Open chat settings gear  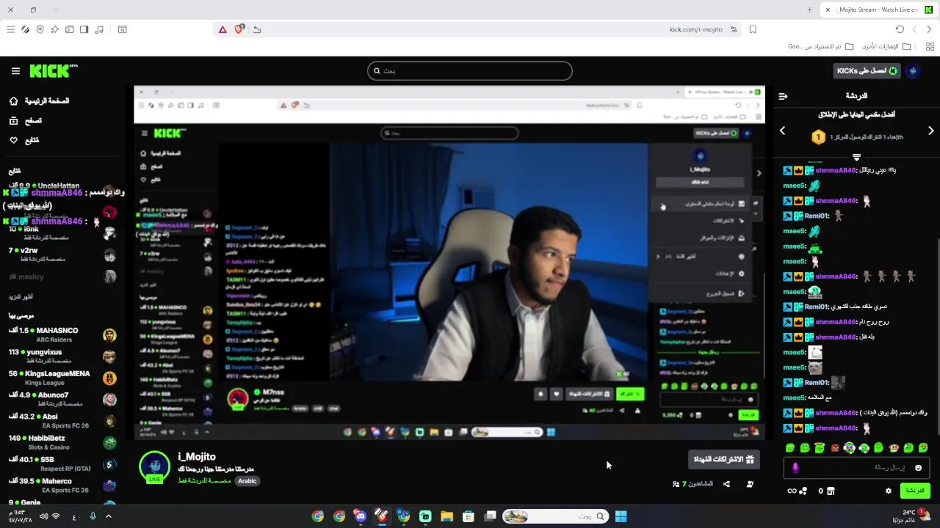(x=889, y=491)
